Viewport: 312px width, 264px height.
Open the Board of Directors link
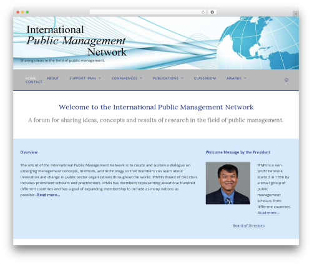tap(248, 225)
